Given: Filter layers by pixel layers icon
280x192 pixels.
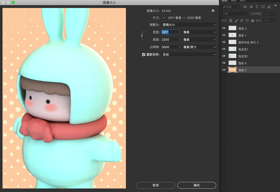Looking at the screenshot, I should [245, 7].
